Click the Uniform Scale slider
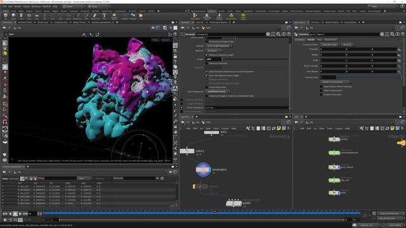The width and height of the screenshot is (406, 228). (369, 77)
